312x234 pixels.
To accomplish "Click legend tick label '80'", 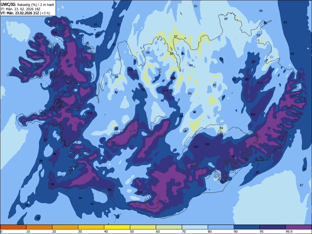I will point(210,232).
